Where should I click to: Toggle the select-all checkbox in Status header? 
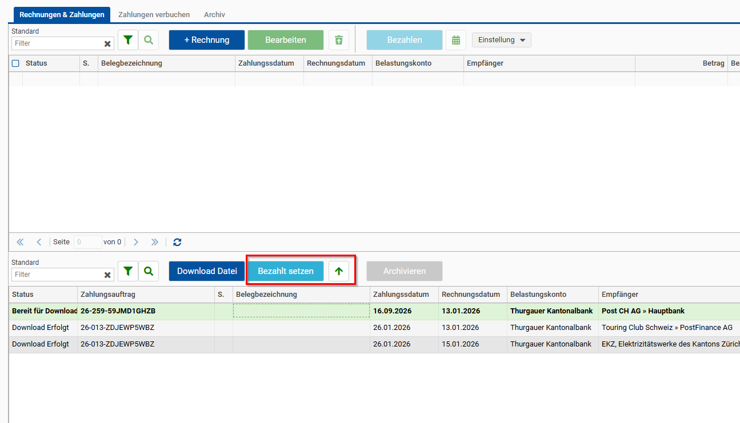(15, 63)
